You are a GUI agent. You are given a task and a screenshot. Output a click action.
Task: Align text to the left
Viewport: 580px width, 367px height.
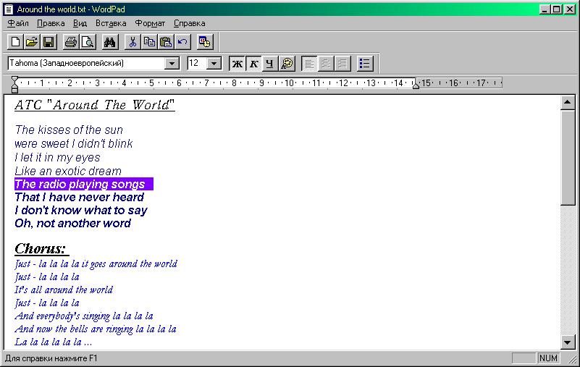(309, 64)
